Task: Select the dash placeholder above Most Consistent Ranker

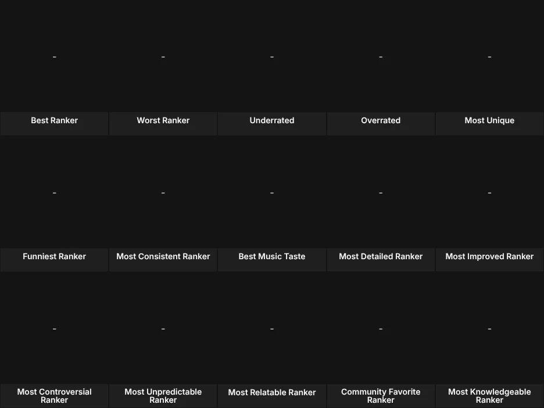Action: click(163, 193)
